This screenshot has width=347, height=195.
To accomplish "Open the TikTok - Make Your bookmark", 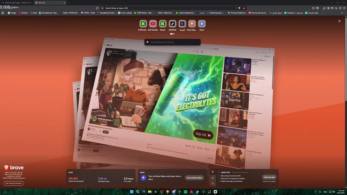I will coord(164,13).
